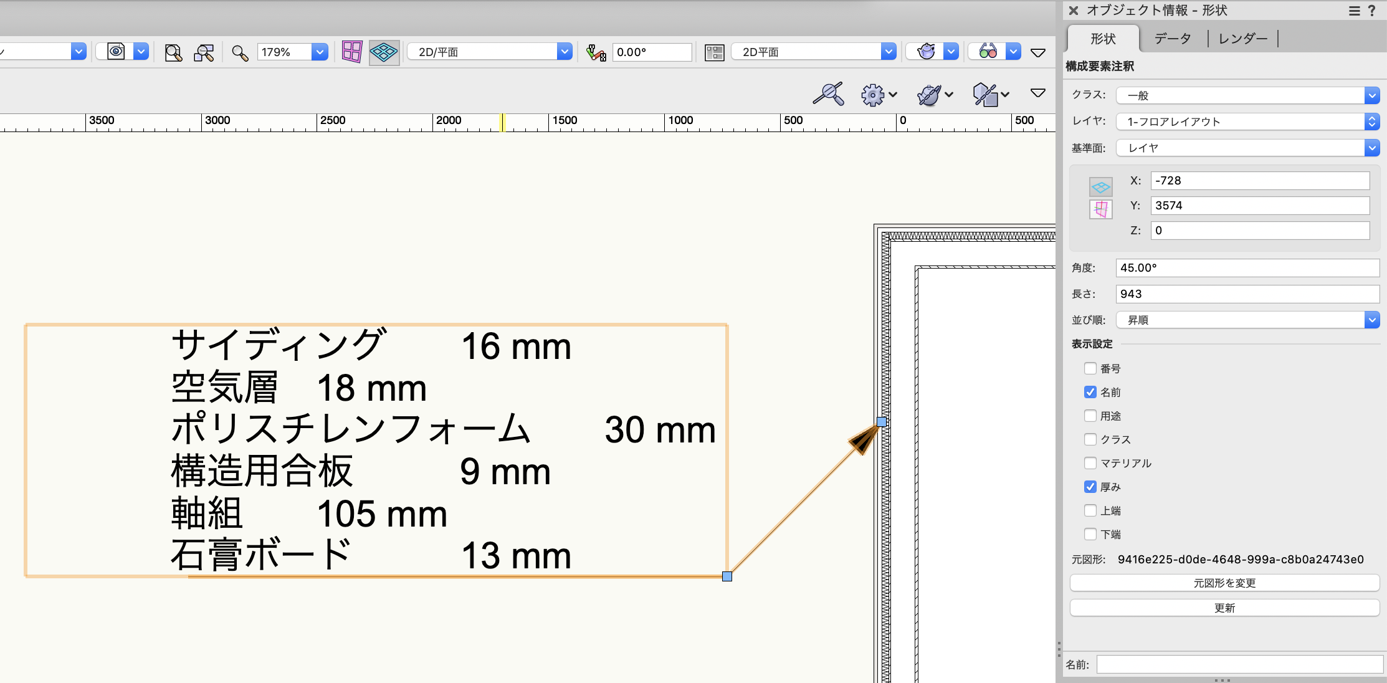Expand the top toolbar overflow triangle
1387x683 pixels.
coord(1038,53)
